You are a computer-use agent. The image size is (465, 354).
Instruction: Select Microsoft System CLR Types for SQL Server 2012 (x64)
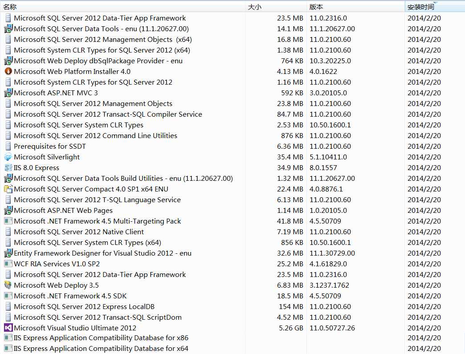(102, 50)
